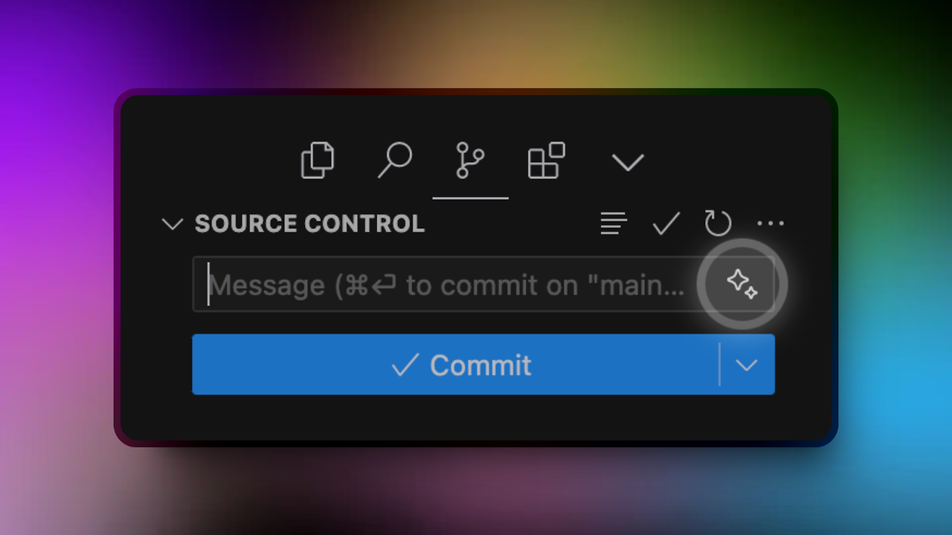This screenshot has width=952, height=535.
Task: Click the checkmark inside the Commit button
Action: (x=405, y=365)
